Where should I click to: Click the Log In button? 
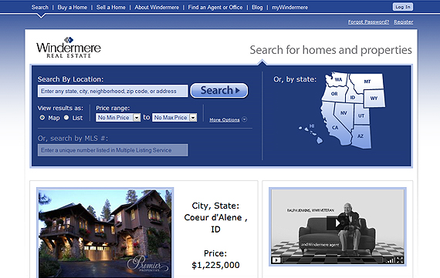403,7
